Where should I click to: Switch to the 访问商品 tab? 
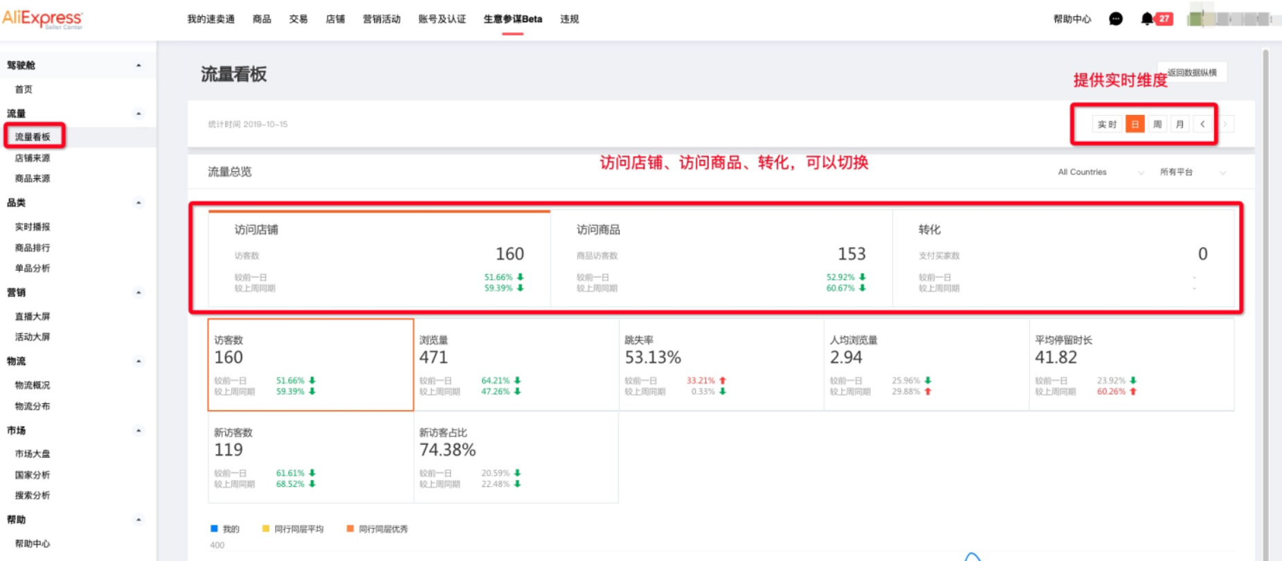tap(721, 258)
